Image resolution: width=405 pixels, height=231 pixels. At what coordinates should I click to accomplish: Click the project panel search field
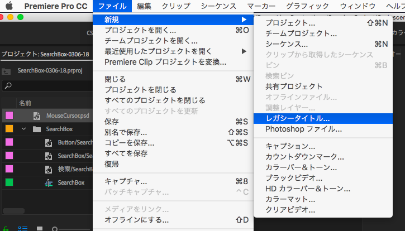pos(48,85)
